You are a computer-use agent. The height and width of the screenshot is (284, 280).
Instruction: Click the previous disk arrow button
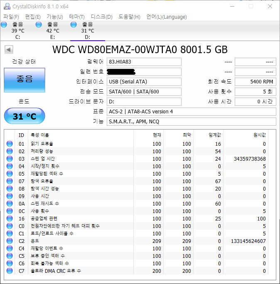(x=8, y=50)
